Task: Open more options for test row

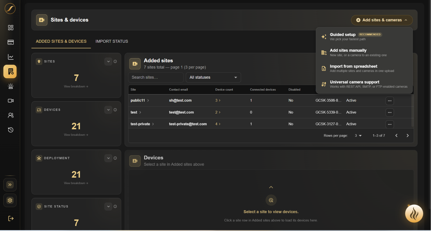Action: (390, 112)
